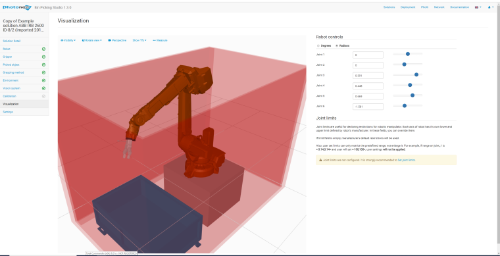Screen dimensions: 500x256
Task: Open the language flag dropdown
Action: (x=478, y=7)
